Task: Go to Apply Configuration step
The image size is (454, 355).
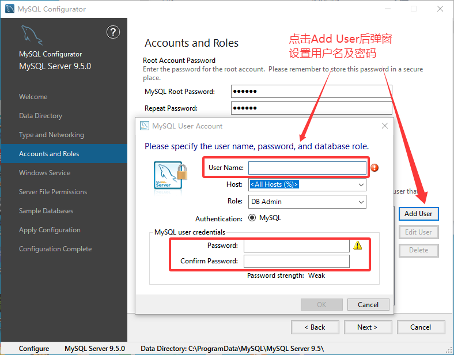Action: tap(50, 230)
